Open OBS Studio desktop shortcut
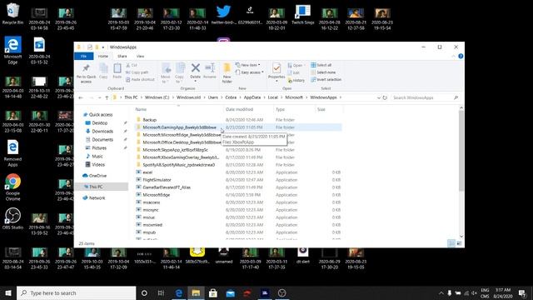This screenshot has width=533, height=300. (x=13, y=219)
